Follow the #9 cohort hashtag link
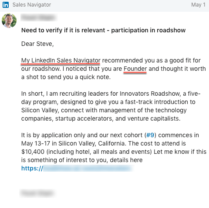 [x=150, y=135]
